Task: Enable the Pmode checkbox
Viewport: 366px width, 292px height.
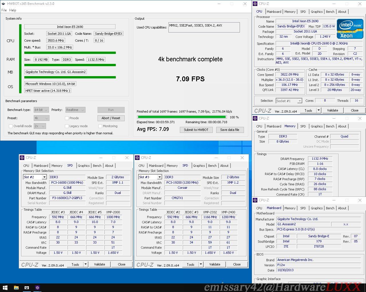Action: coord(67,118)
